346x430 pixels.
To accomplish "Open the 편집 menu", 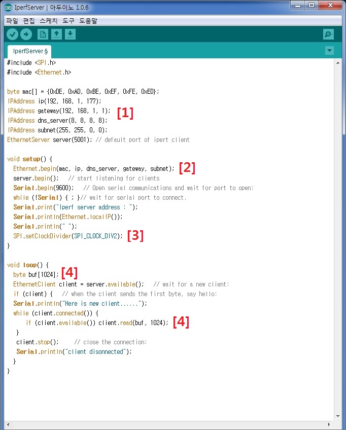I will pyautogui.click(x=29, y=21).
